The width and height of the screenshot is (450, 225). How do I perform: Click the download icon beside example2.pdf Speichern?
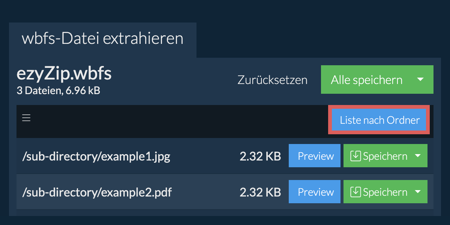[x=355, y=192]
